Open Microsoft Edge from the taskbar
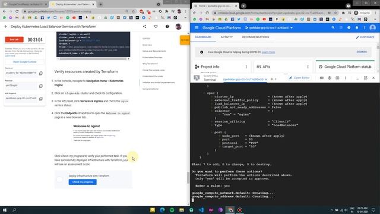Image resolution: width=380 pixels, height=214 pixels. (x=162, y=210)
